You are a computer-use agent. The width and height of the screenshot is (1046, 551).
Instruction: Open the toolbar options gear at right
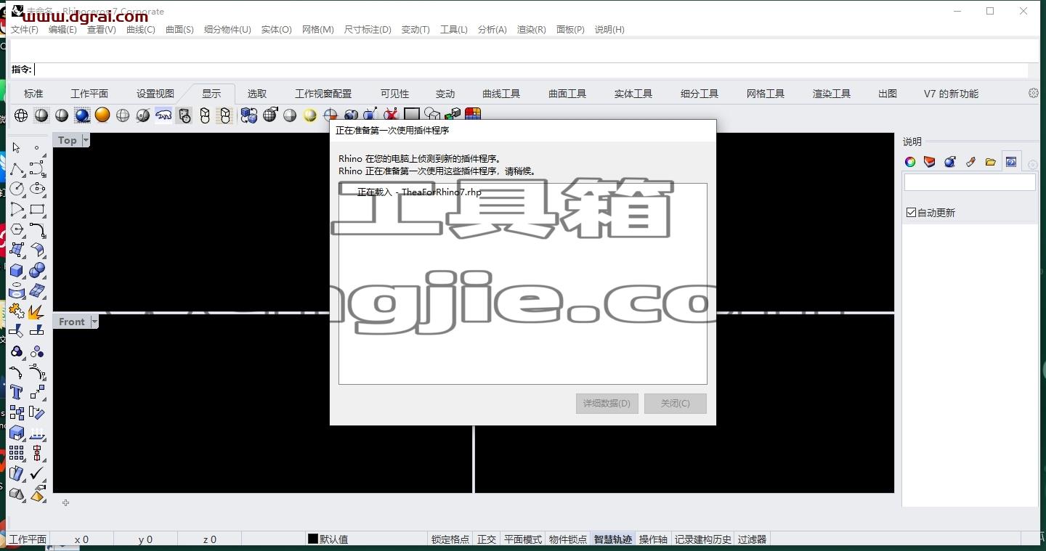(x=1034, y=93)
